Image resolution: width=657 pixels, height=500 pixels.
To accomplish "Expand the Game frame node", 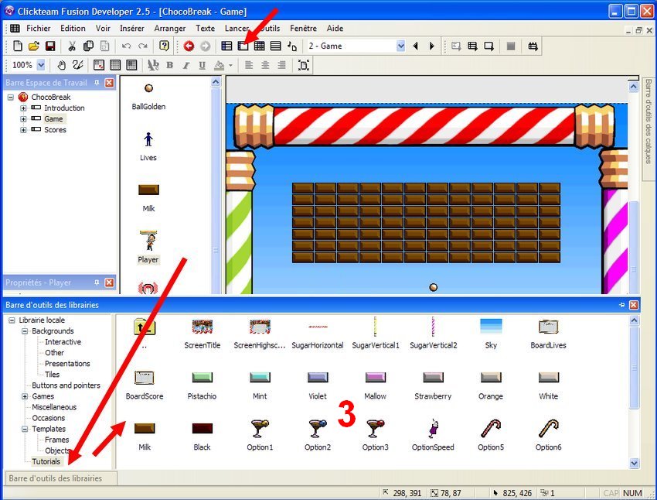I will click(x=23, y=119).
